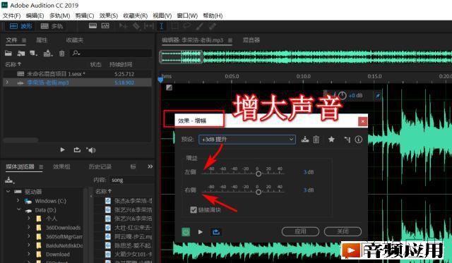
Task: Click the media browser import shortcut icon
Action: click(x=9, y=181)
